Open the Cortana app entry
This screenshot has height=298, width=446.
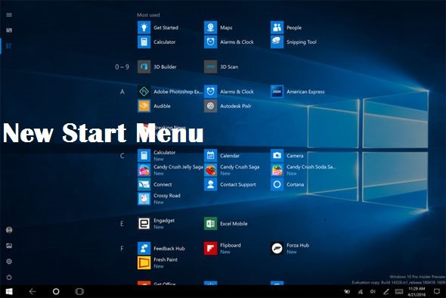pos(287,185)
